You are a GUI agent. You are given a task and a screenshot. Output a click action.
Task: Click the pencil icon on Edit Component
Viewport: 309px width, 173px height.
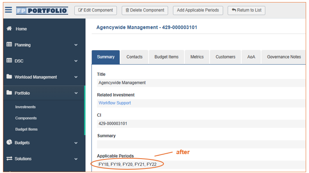(80, 10)
